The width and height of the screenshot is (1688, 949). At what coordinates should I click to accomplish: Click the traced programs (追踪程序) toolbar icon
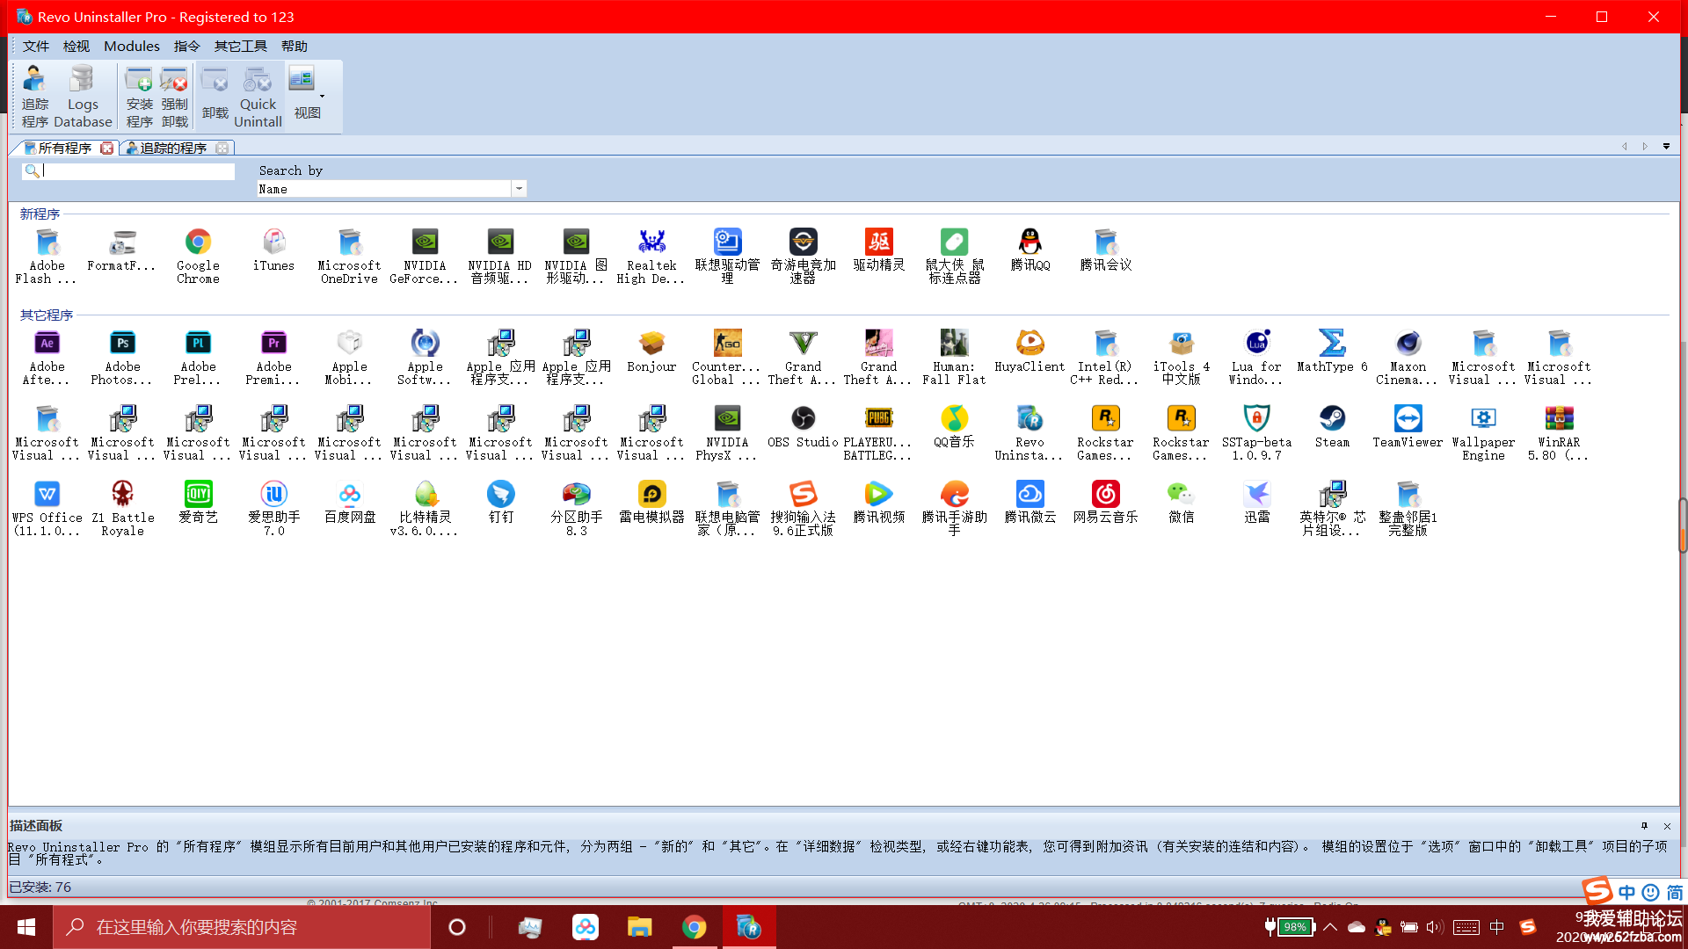pos(35,97)
